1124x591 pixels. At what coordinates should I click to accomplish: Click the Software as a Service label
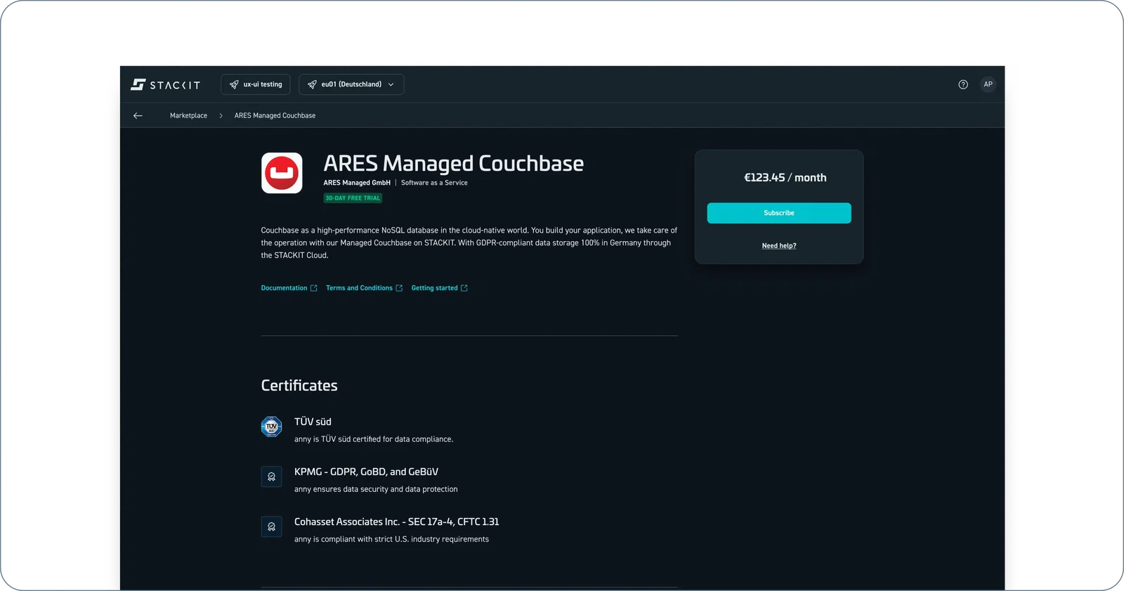(x=434, y=183)
